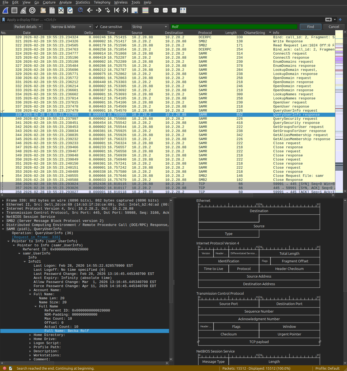Open capture options gear icon

pyautogui.click(x=32, y=11)
